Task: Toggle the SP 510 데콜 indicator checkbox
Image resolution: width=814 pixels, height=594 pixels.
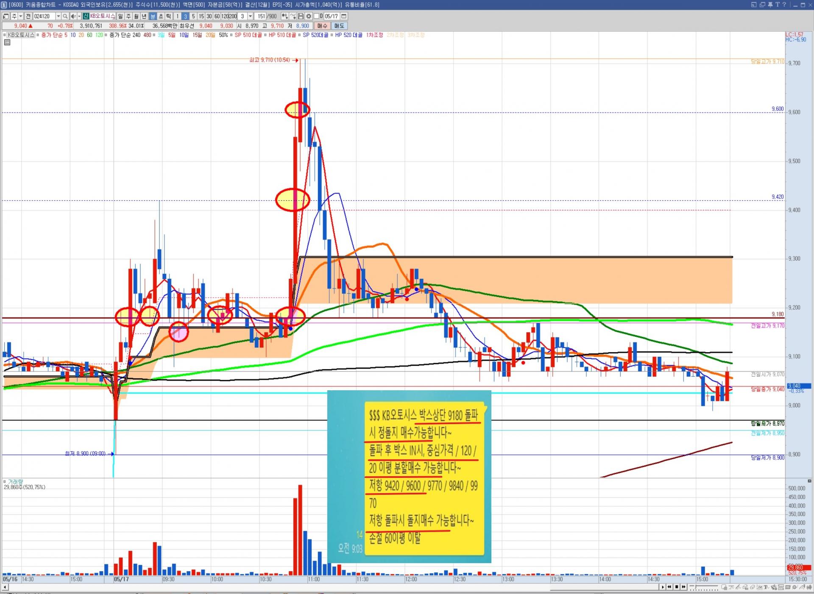Action: (231, 35)
